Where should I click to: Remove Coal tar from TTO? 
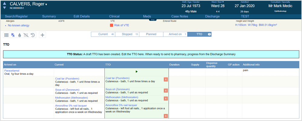point(166,80)
